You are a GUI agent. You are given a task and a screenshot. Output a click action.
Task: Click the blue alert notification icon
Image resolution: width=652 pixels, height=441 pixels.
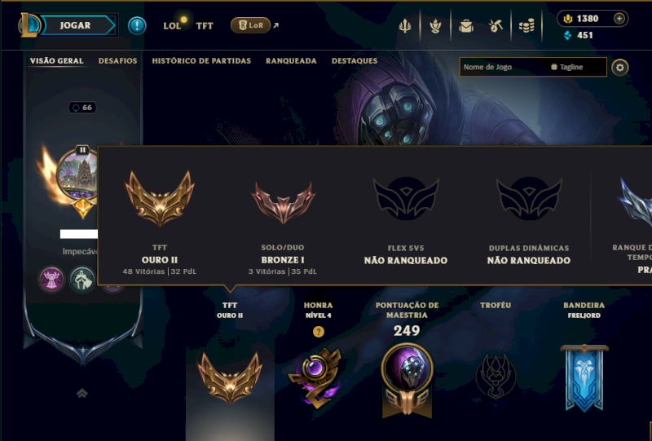[137, 25]
